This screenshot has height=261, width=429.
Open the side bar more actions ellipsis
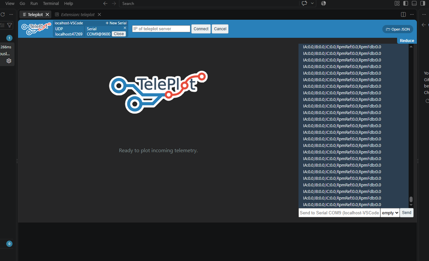pyautogui.click(x=11, y=14)
